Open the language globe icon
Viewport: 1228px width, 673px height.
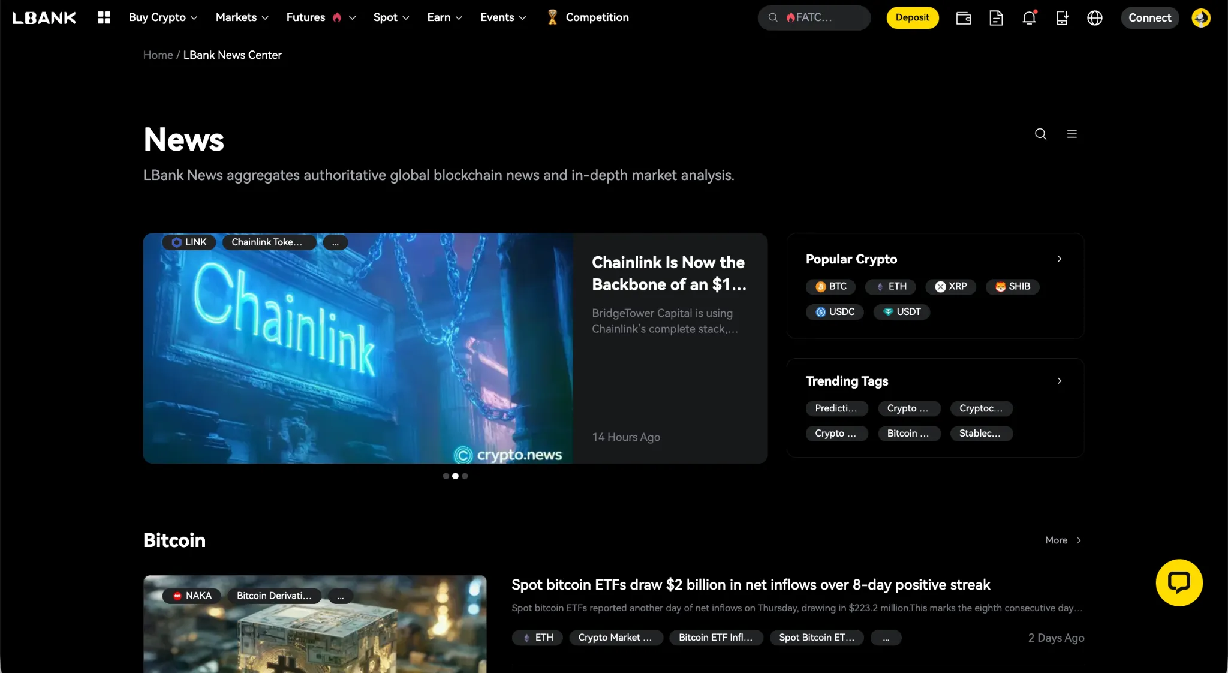coord(1095,18)
